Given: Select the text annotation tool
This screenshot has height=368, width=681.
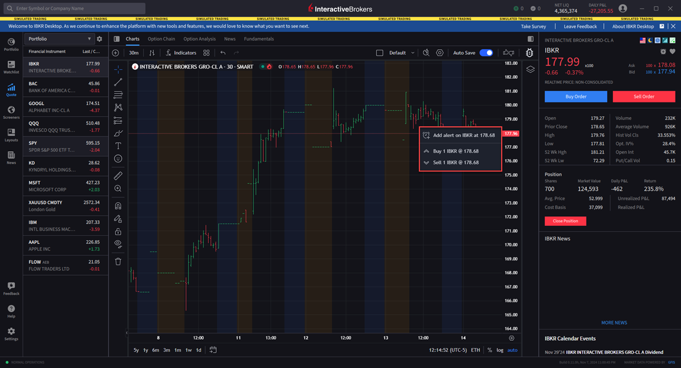Looking at the screenshot, I should pyautogui.click(x=118, y=146).
